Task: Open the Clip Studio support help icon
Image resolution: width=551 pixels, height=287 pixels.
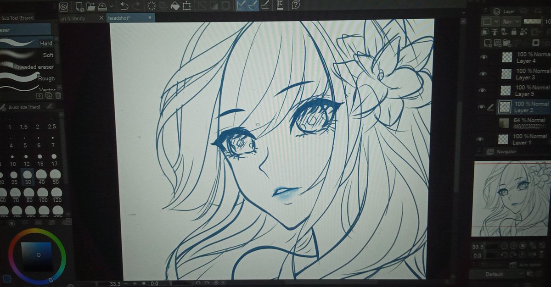Action: point(296,5)
